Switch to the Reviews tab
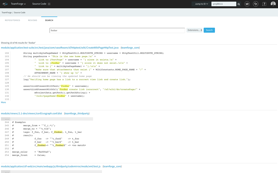 (33, 20)
